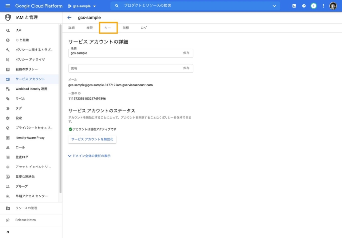The width and height of the screenshot is (342, 238).
Task: Go back with the left arrow
Action: (x=69, y=17)
